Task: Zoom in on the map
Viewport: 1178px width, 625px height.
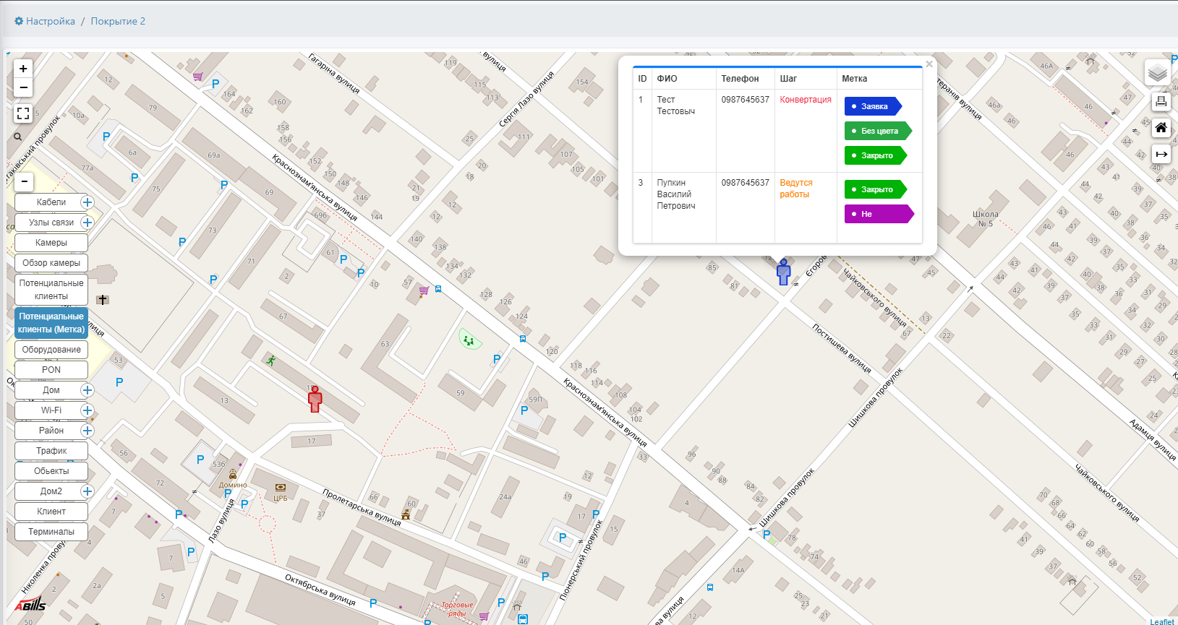Action: click(23, 69)
